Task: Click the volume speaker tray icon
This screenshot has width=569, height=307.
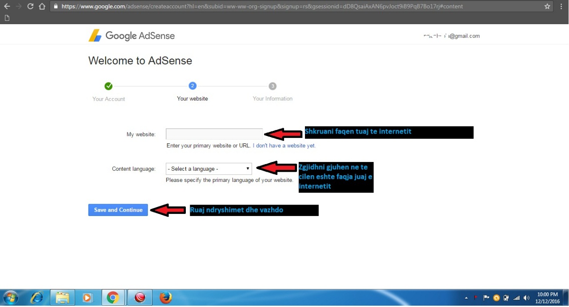Action: [x=527, y=298]
